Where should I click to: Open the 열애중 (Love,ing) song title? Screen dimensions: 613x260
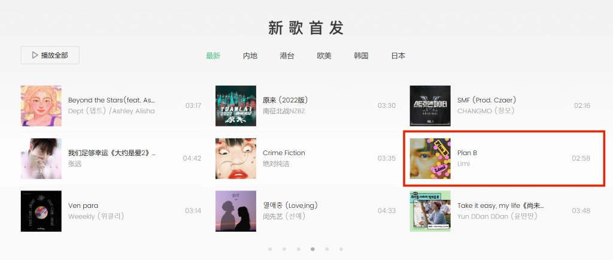pos(290,205)
